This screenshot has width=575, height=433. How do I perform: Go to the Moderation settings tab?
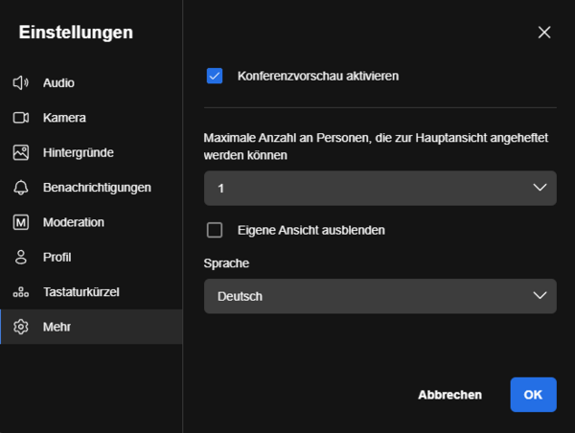tap(91, 222)
